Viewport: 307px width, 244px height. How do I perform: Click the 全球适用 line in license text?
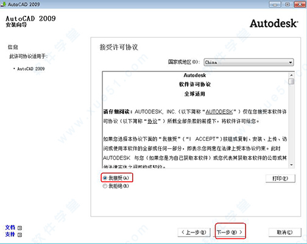pos(195,94)
